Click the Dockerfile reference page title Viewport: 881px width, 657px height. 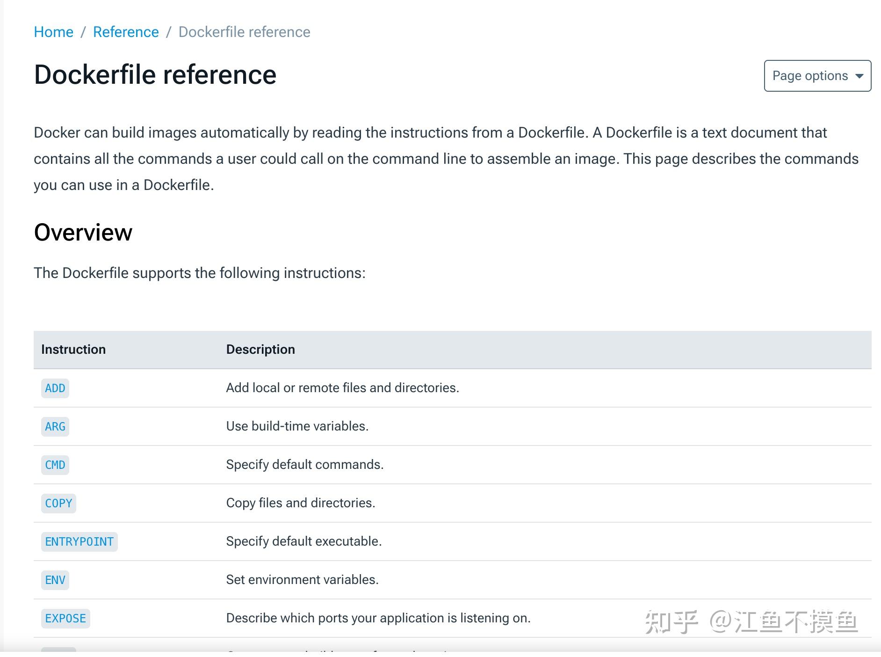point(155,74)
